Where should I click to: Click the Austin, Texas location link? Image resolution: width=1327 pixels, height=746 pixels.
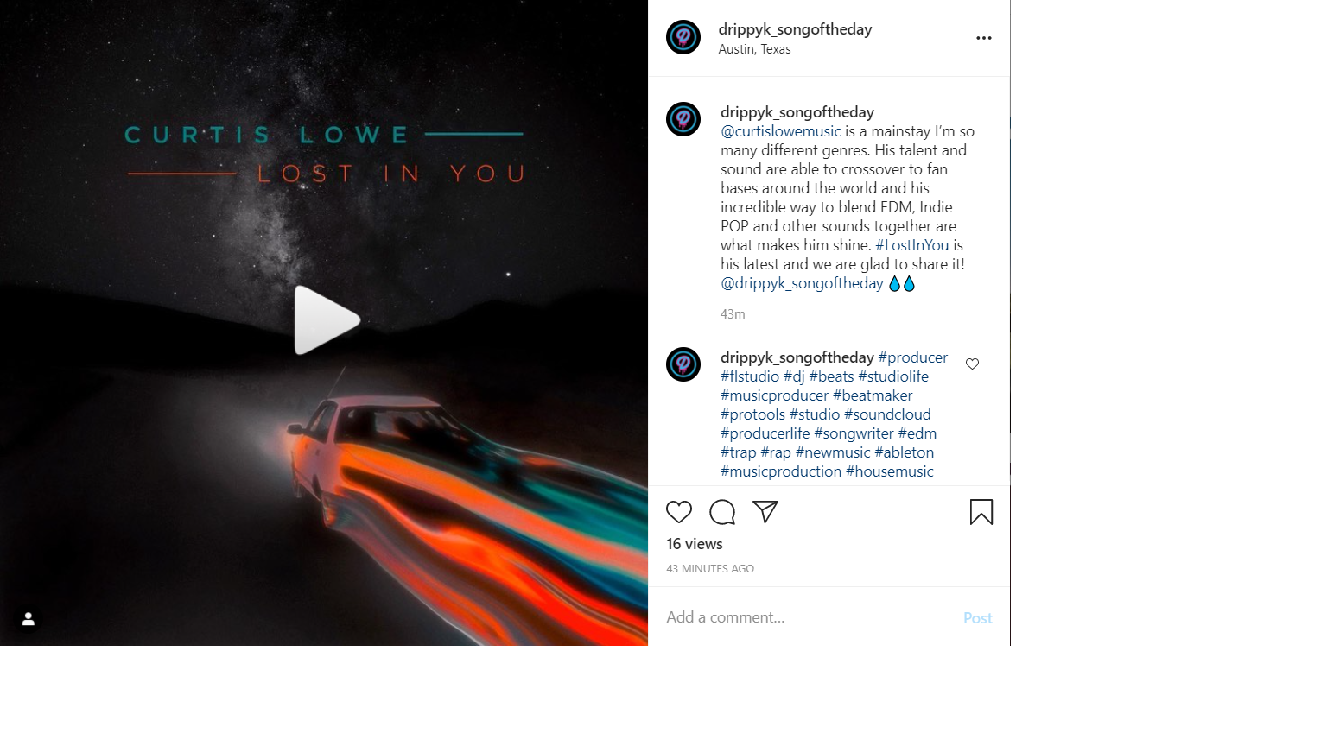point(754,49)
